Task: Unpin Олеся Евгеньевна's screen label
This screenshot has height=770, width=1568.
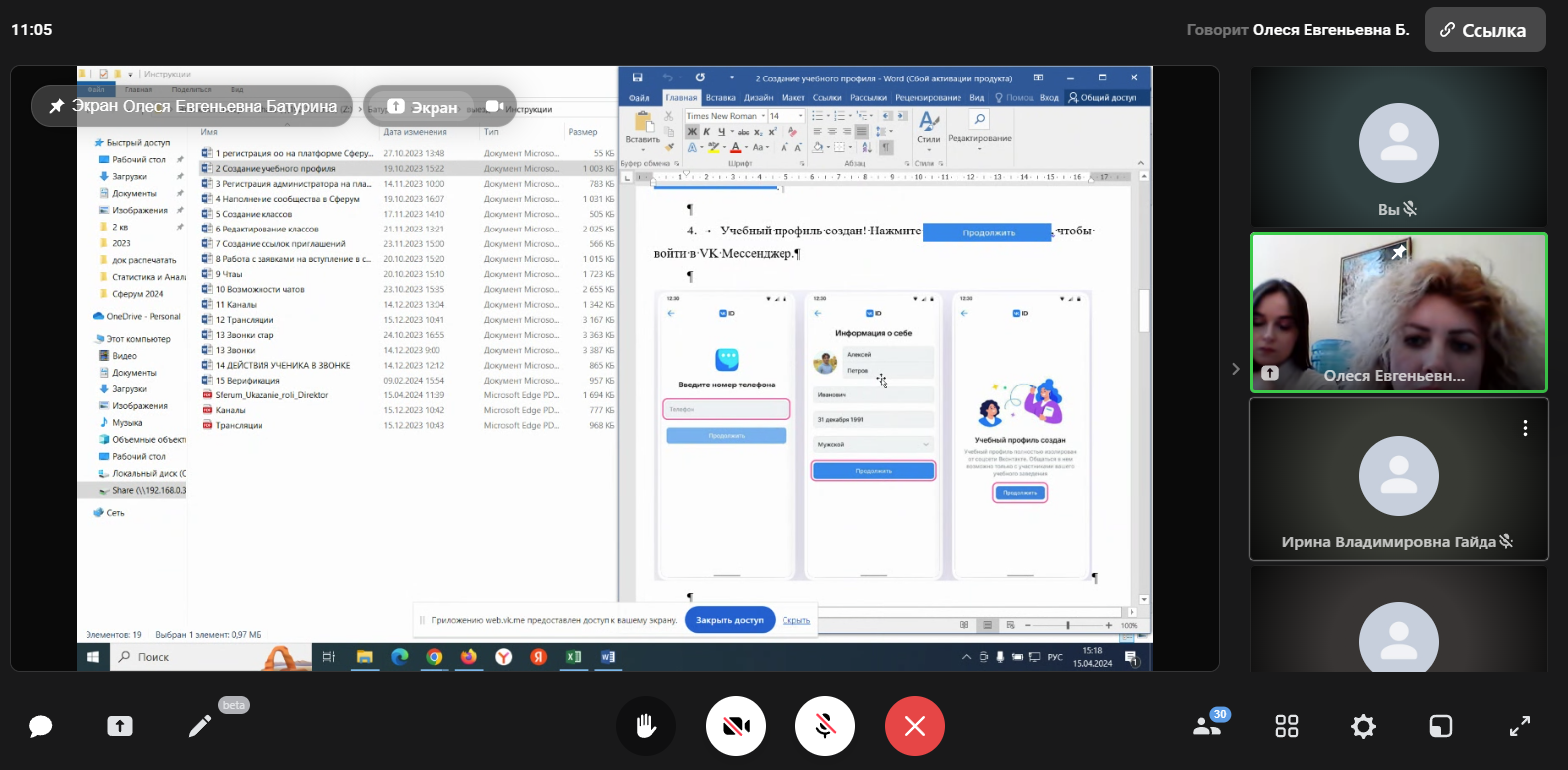Action: click(x=57, y=106)
